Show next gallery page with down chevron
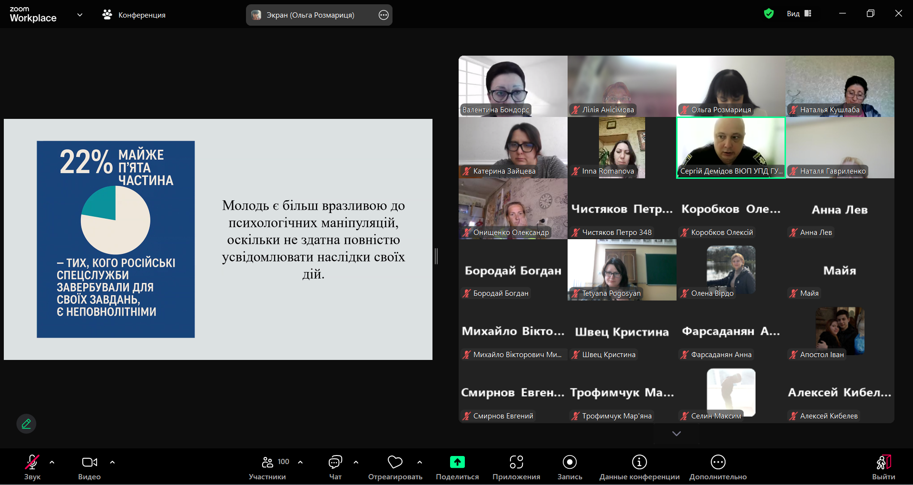Image resolution: width=913 pixels, height=485 pixels. pyautogui.click(x=677, y=433)
